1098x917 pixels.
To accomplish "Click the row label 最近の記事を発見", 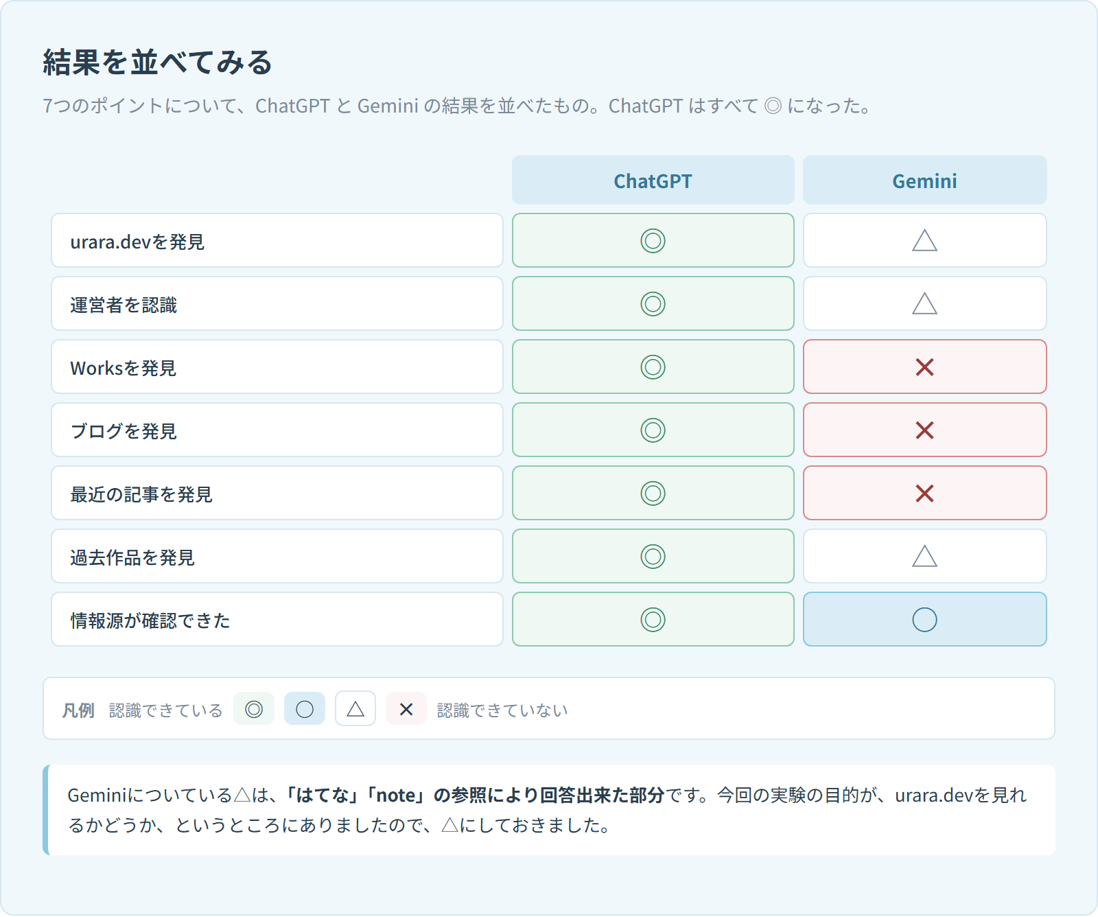I will (277, 494).
